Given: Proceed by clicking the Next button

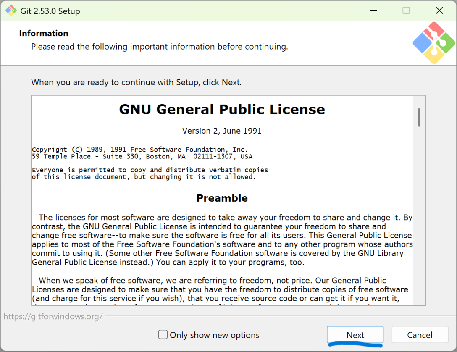Looking at the screenshot, I should pyautogui.click(x=355, y=335).
